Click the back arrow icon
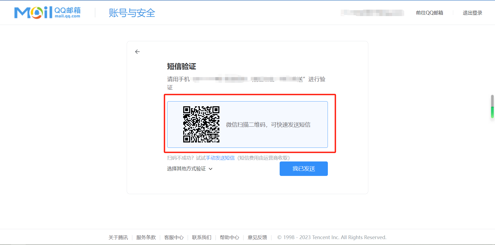495x245 pixels. (x=137, y=52)
